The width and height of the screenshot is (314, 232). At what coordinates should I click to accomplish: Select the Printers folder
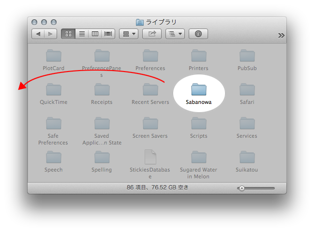point(199,56)
